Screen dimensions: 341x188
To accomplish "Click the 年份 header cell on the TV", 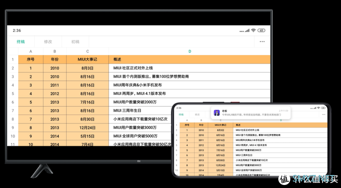I will click(x=55, y=59).
